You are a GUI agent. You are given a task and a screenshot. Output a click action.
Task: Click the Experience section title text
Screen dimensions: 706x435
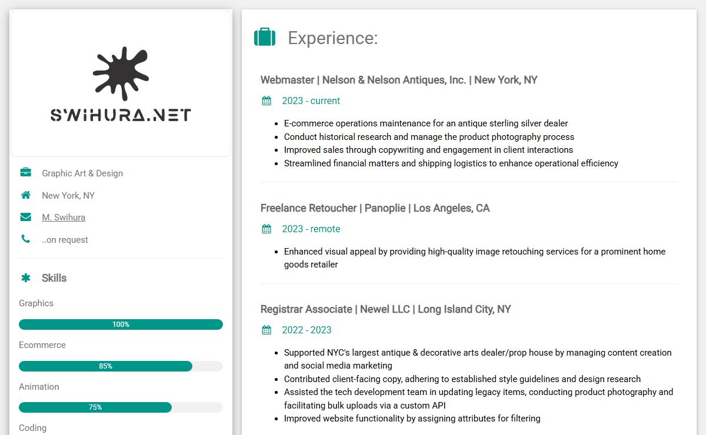(x=333, y=38)
